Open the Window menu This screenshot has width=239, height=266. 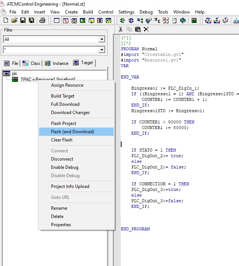(182, 12)
